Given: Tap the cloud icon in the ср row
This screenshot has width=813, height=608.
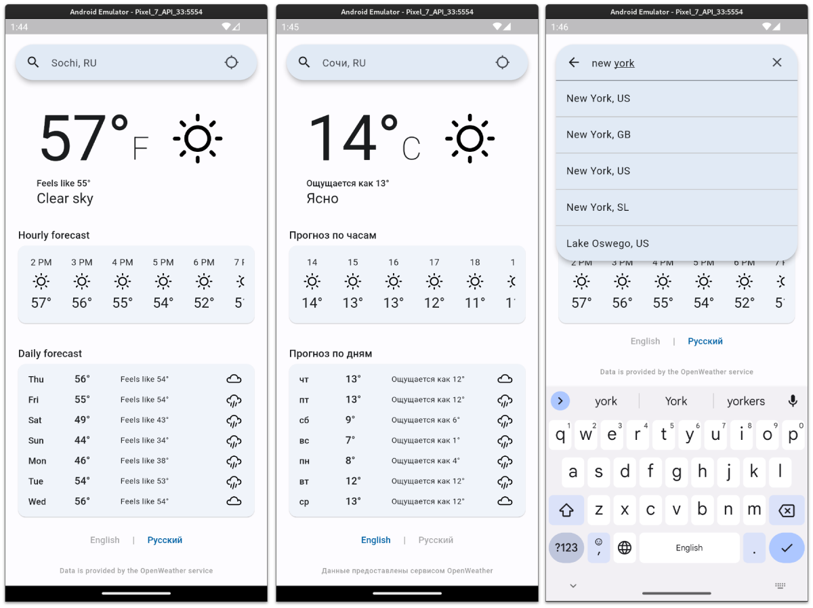Looking at the screenshot, I should coord(505,501).
